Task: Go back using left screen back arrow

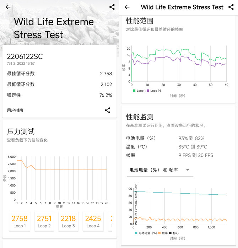Action: point(8,7)
